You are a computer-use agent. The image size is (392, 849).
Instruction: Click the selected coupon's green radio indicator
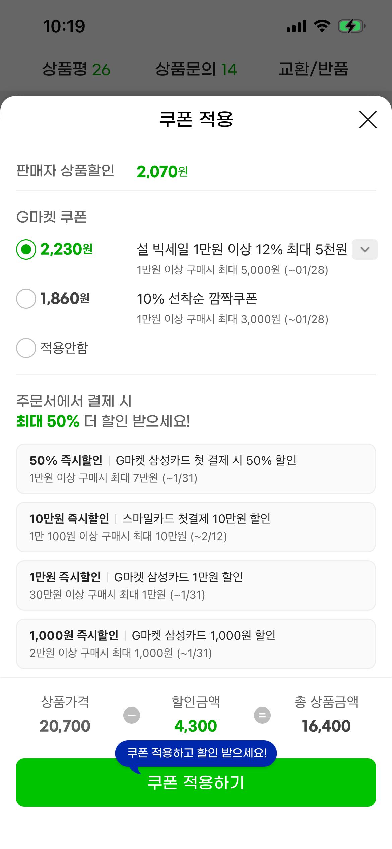coord(26,249)
